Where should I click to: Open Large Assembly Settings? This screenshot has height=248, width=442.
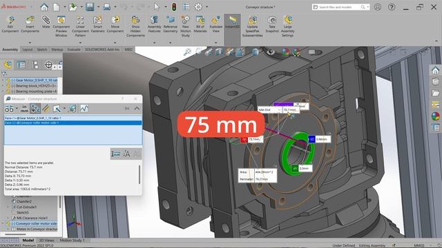coord(287,26)
